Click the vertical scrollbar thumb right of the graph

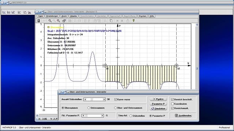[x=197, y=68]
